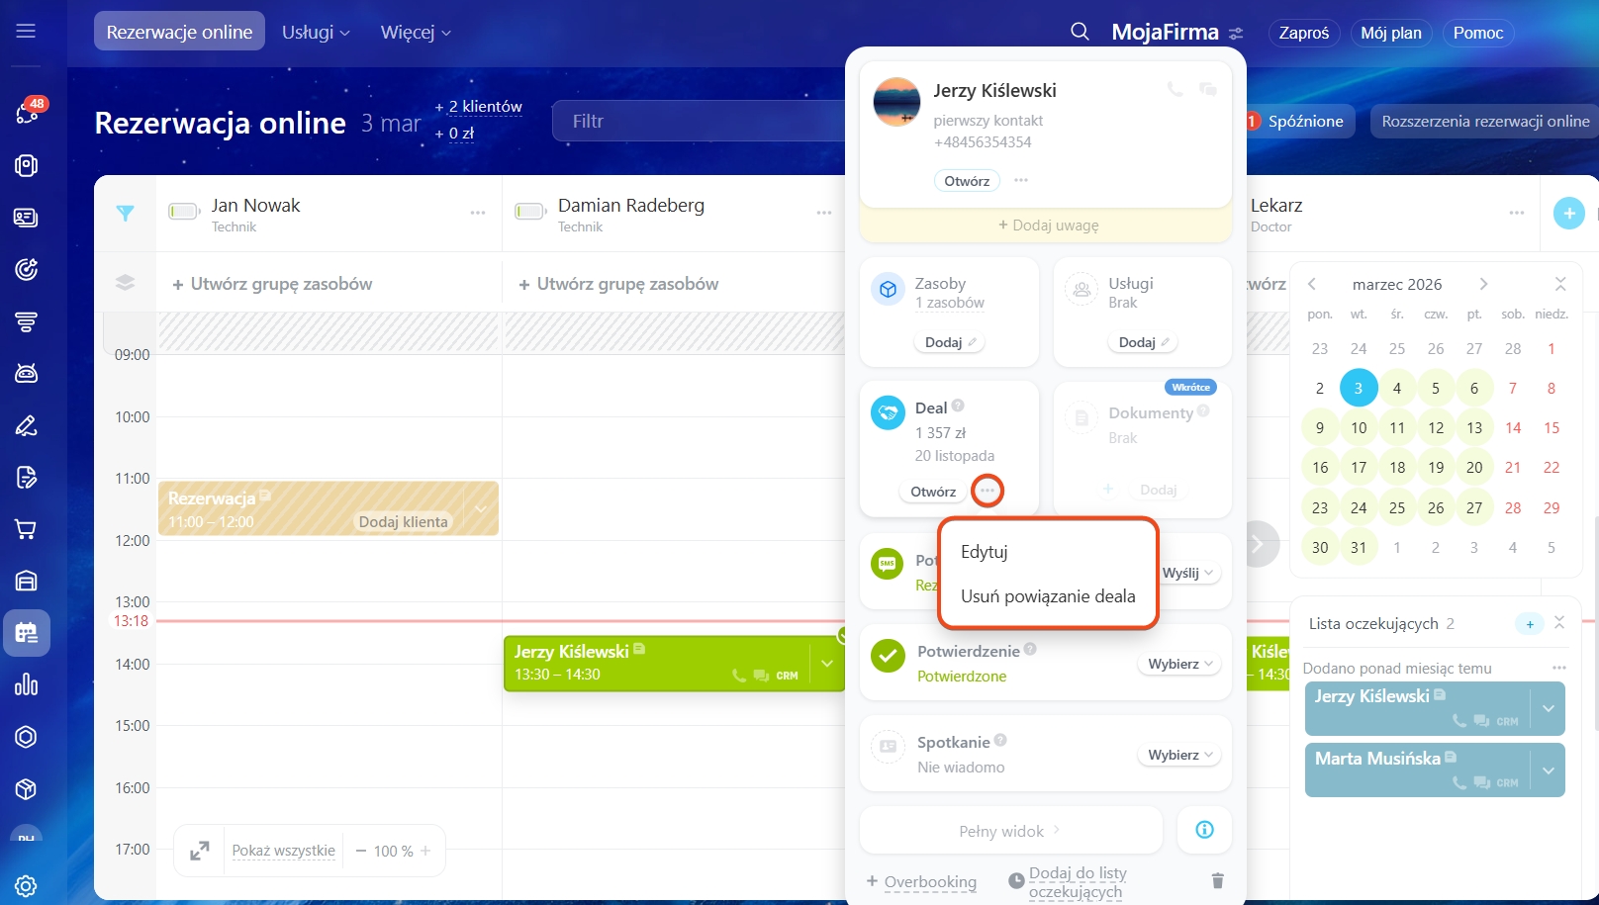The image size is (1599, 905).
Task: Click the info icon beside Pełny widok
Action: point(1204,830)
